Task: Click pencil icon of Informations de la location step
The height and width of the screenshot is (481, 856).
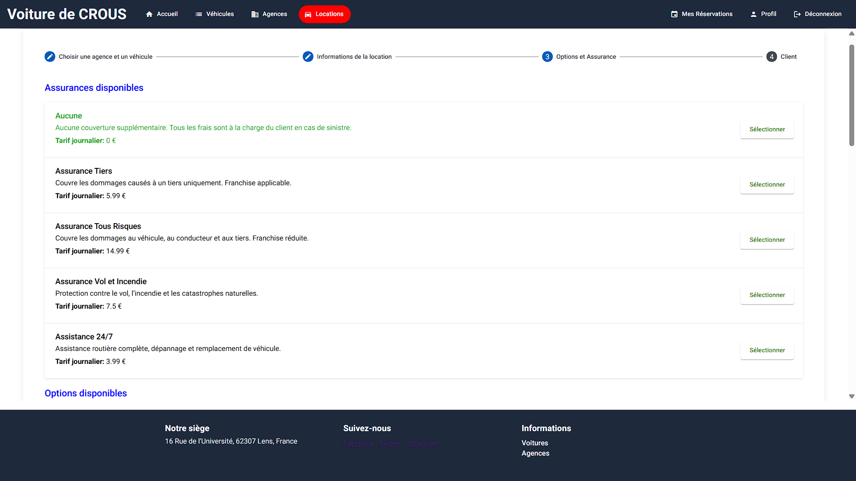Action: 308,57
